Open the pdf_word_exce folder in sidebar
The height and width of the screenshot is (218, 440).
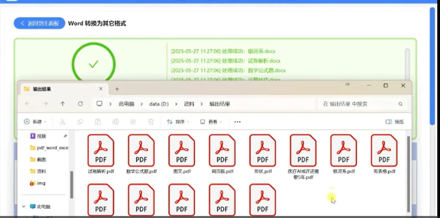49,148
